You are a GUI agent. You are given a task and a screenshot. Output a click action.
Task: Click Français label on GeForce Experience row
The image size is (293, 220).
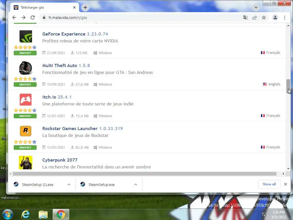pyautogui.click(x=273, y=53)
